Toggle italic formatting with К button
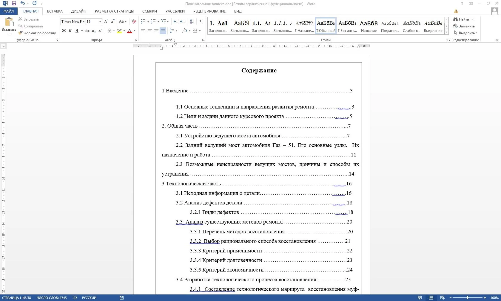 coord(70,31)
